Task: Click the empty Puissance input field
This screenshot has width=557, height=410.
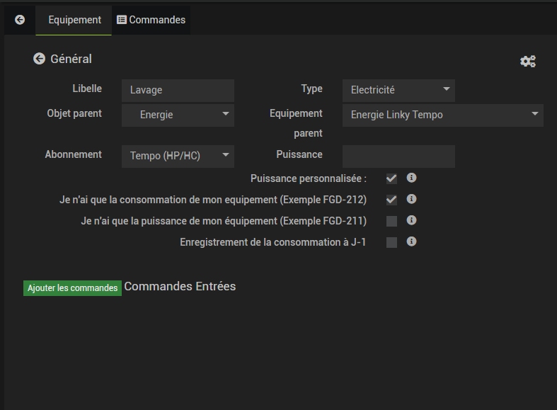Action: 398,156
